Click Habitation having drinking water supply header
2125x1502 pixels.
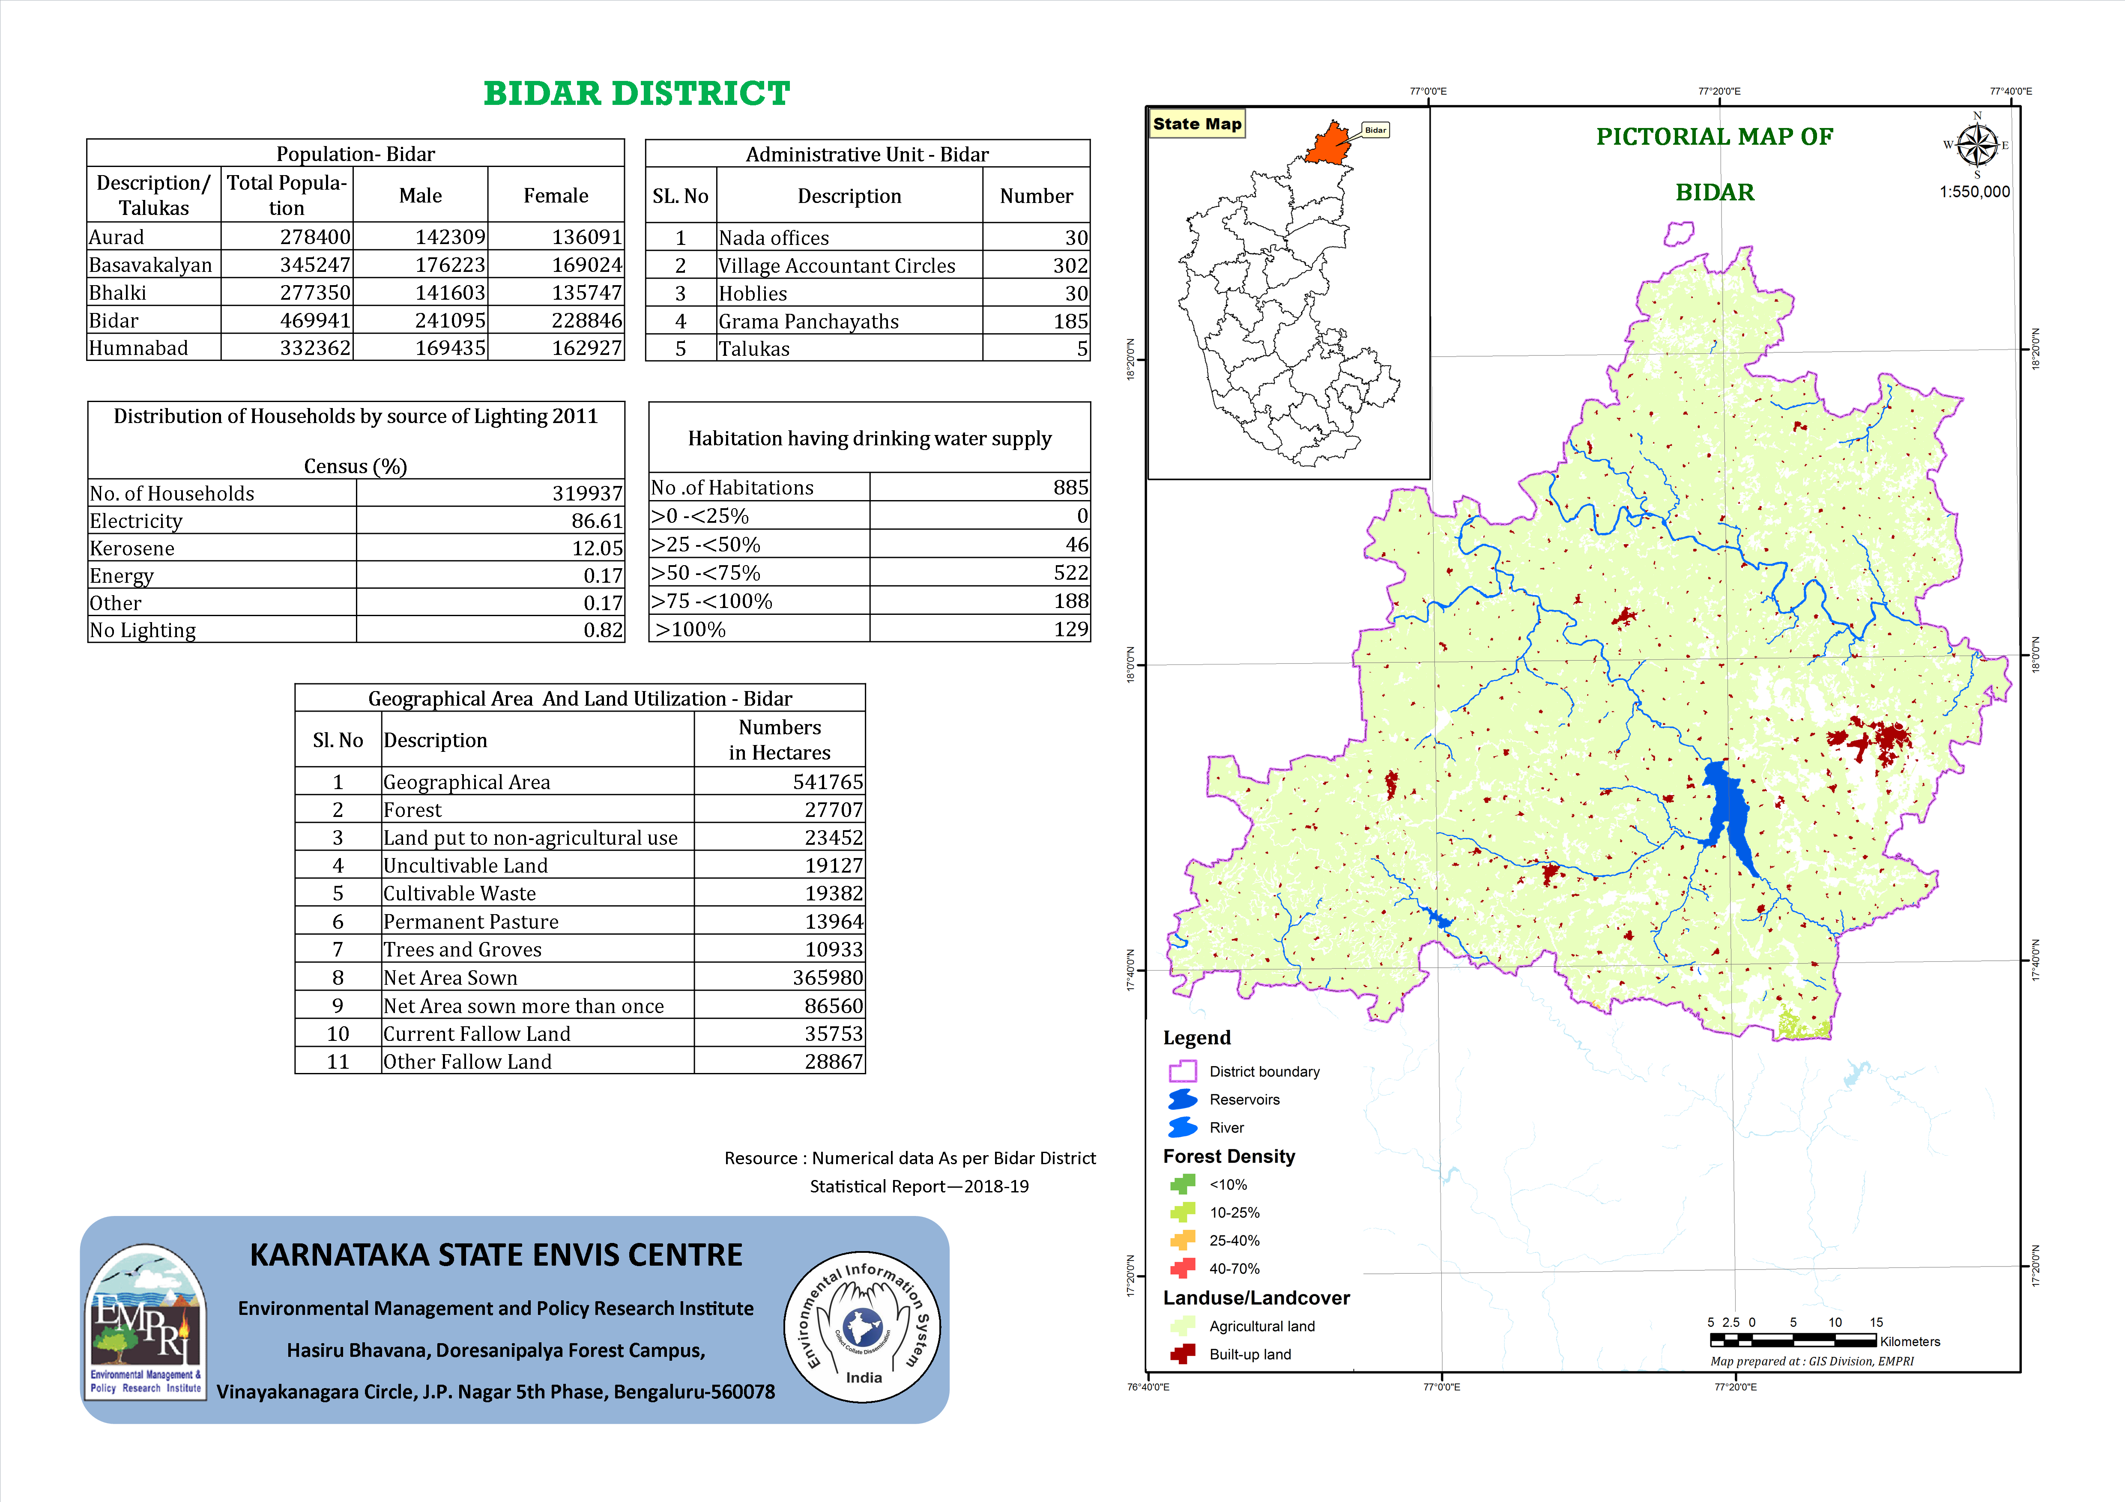[x=869, y=438]
